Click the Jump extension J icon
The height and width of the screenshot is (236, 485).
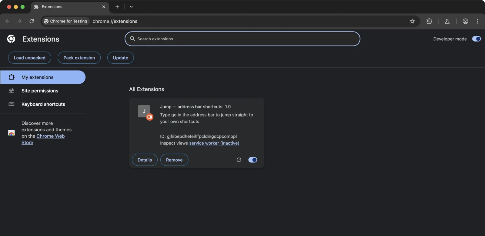pyautogui.click(x=144, y=111)
